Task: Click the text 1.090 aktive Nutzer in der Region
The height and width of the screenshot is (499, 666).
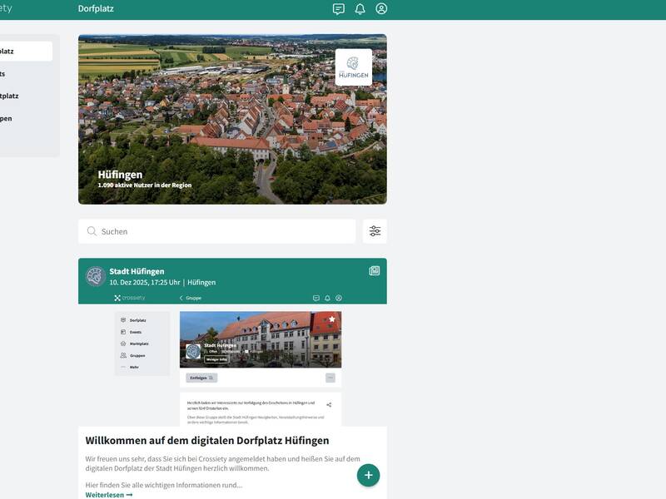Action: pos(144,185)
